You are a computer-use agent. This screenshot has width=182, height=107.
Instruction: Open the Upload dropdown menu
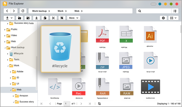click(9, 18)
